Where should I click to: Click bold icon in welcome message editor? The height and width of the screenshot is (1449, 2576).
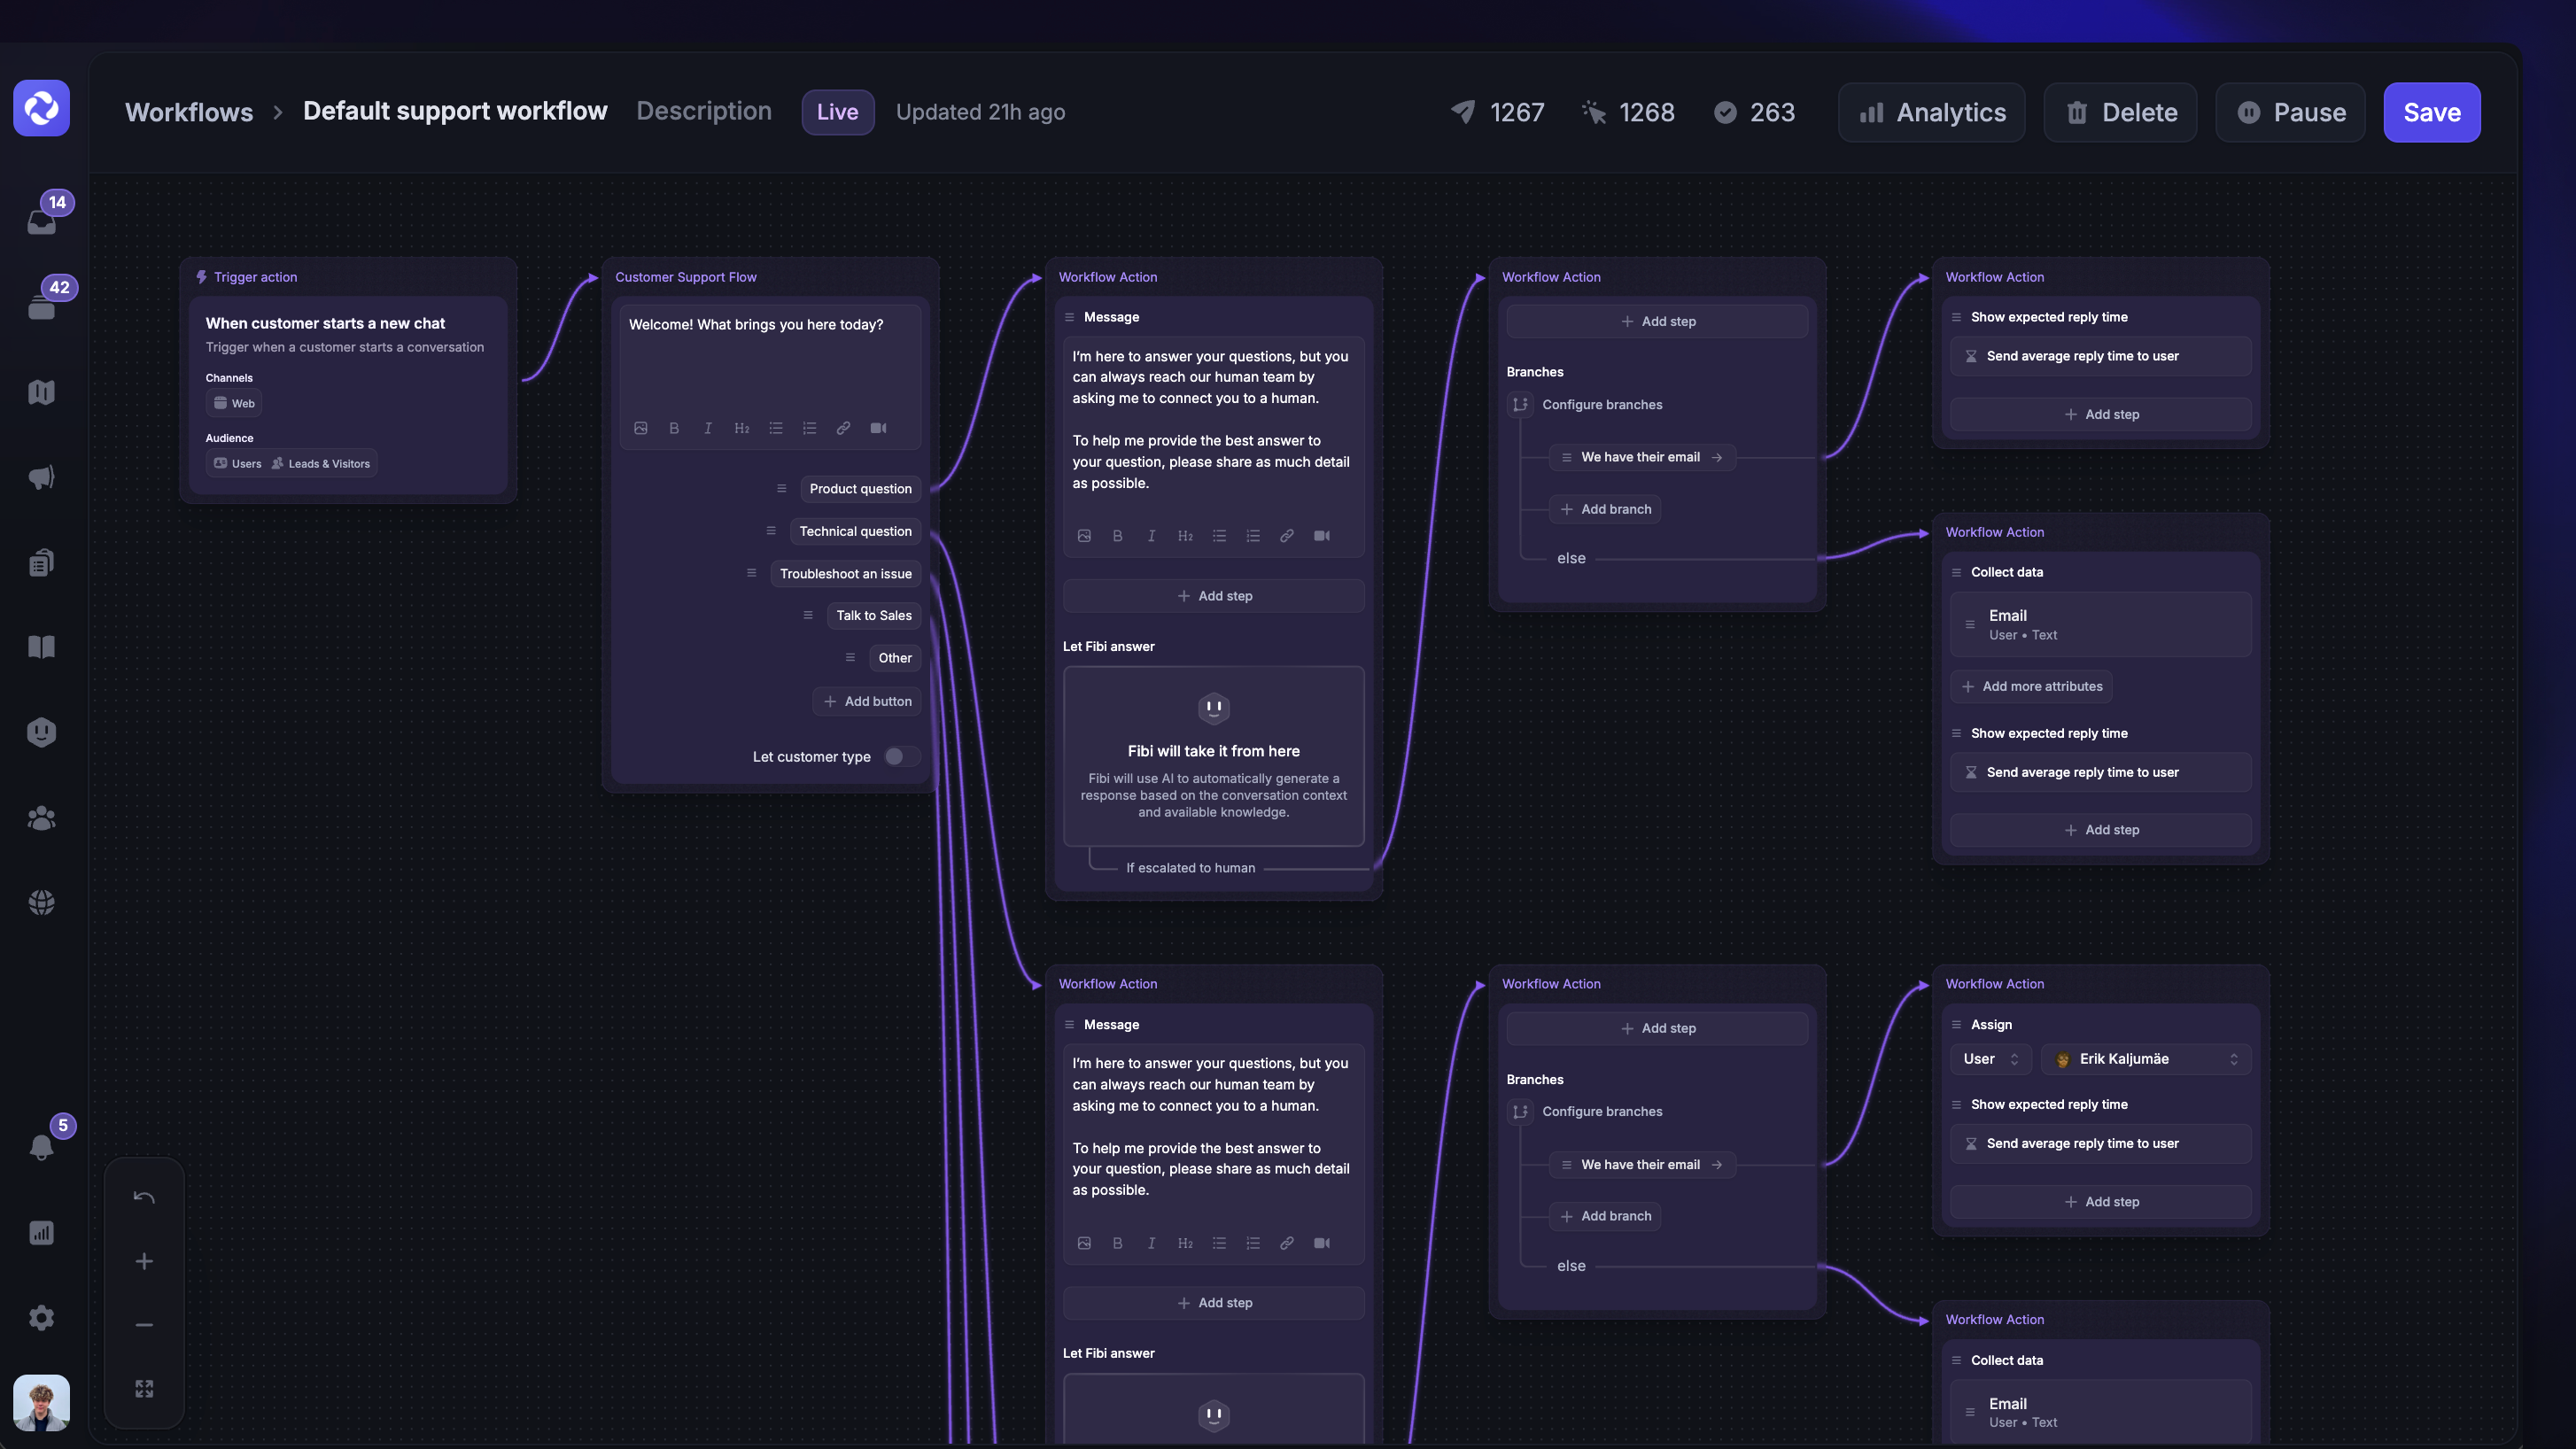pyautogui.click(x=674, y=428)
